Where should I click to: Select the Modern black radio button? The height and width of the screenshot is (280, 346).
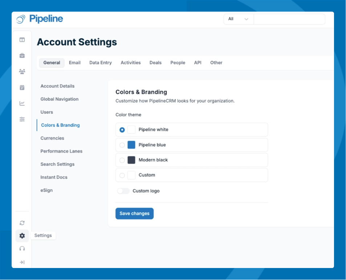(x=122, y=160)
